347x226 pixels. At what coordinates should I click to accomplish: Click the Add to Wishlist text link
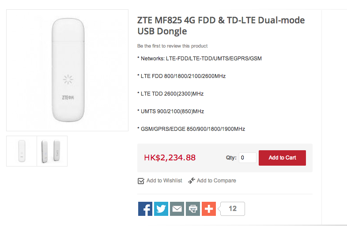pyautogui.click(x=164, y=181)
